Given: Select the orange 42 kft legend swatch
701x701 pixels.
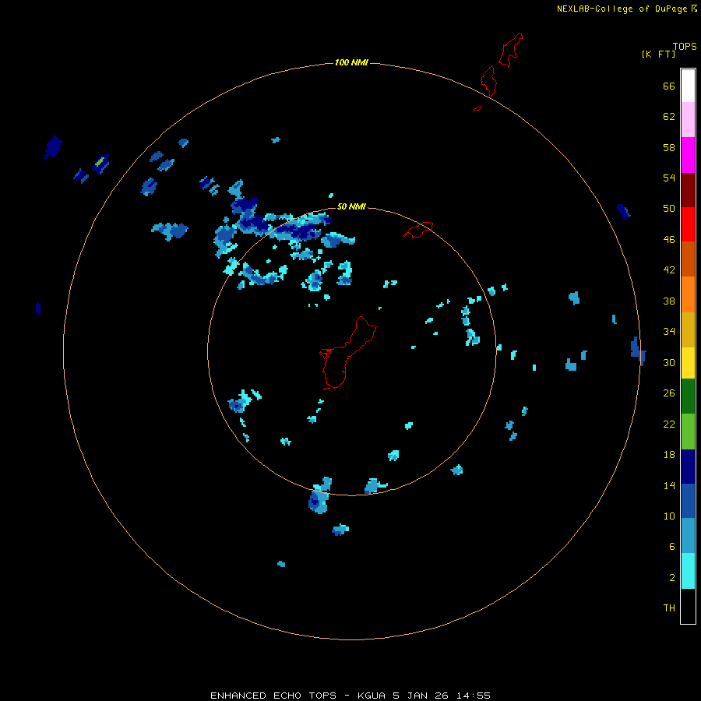Looking at the screenshot, I should pos(688,294).
